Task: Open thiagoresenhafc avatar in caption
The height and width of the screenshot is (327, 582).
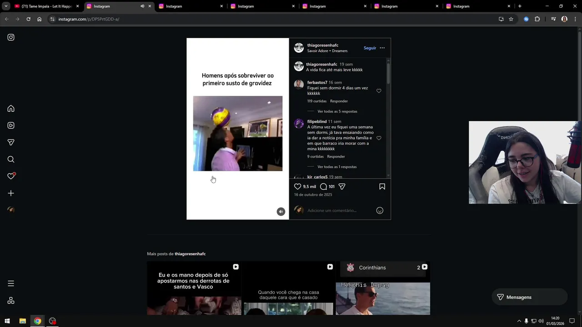Action: [299, 66]
